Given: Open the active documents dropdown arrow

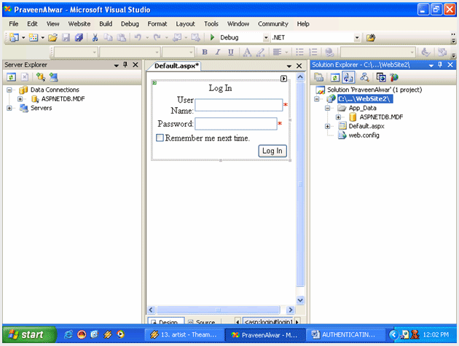Looking at the screenshot, I should click(289, 66).
